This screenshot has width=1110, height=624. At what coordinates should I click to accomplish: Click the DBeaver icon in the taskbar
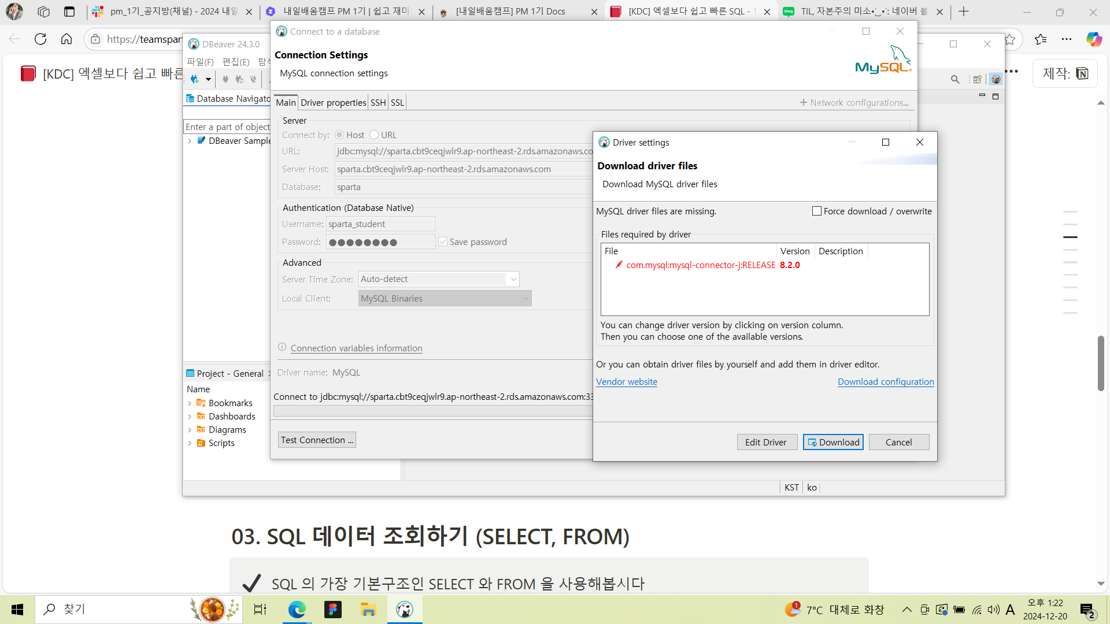coord(405,610)
